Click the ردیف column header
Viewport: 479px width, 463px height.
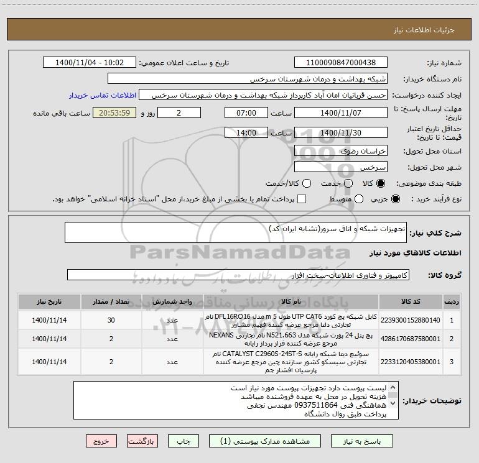coord(452,301)
